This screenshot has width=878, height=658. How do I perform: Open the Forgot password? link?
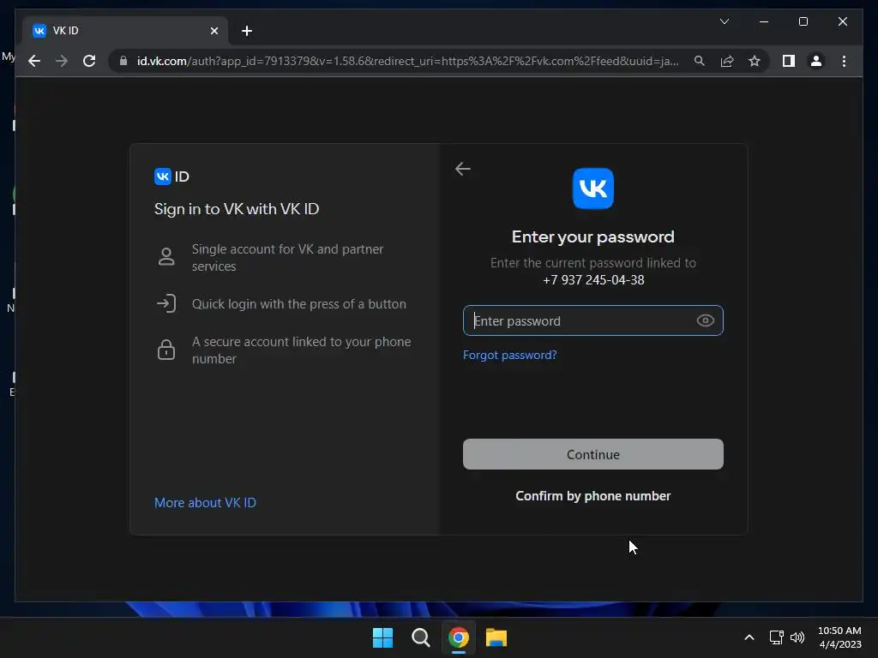509,355
